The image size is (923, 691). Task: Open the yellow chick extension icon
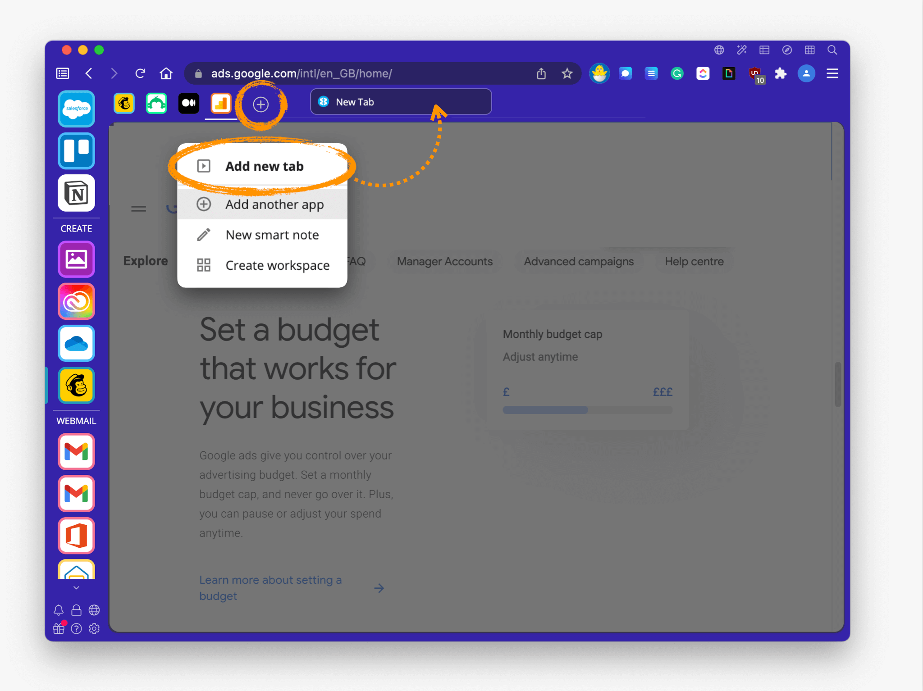tap(599, 73)
